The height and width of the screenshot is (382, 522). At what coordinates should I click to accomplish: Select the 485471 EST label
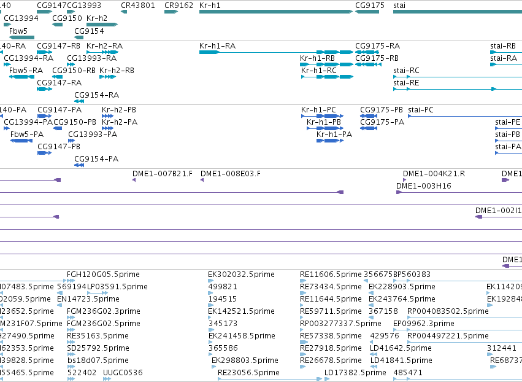(408, 373)
